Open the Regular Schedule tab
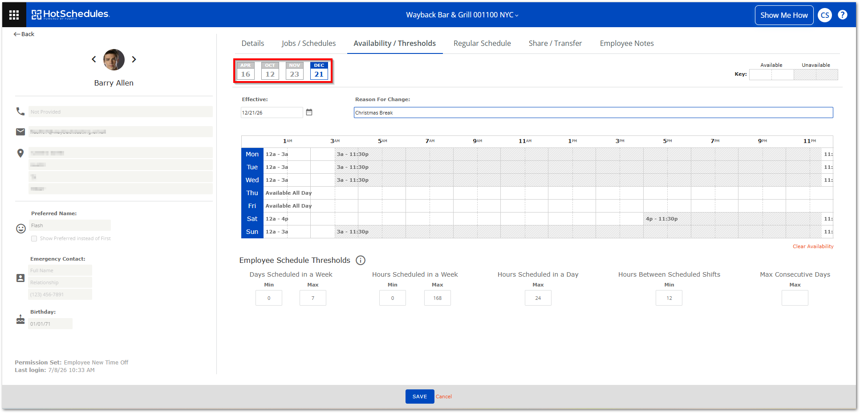860x413 pixels. pos(482,43)
